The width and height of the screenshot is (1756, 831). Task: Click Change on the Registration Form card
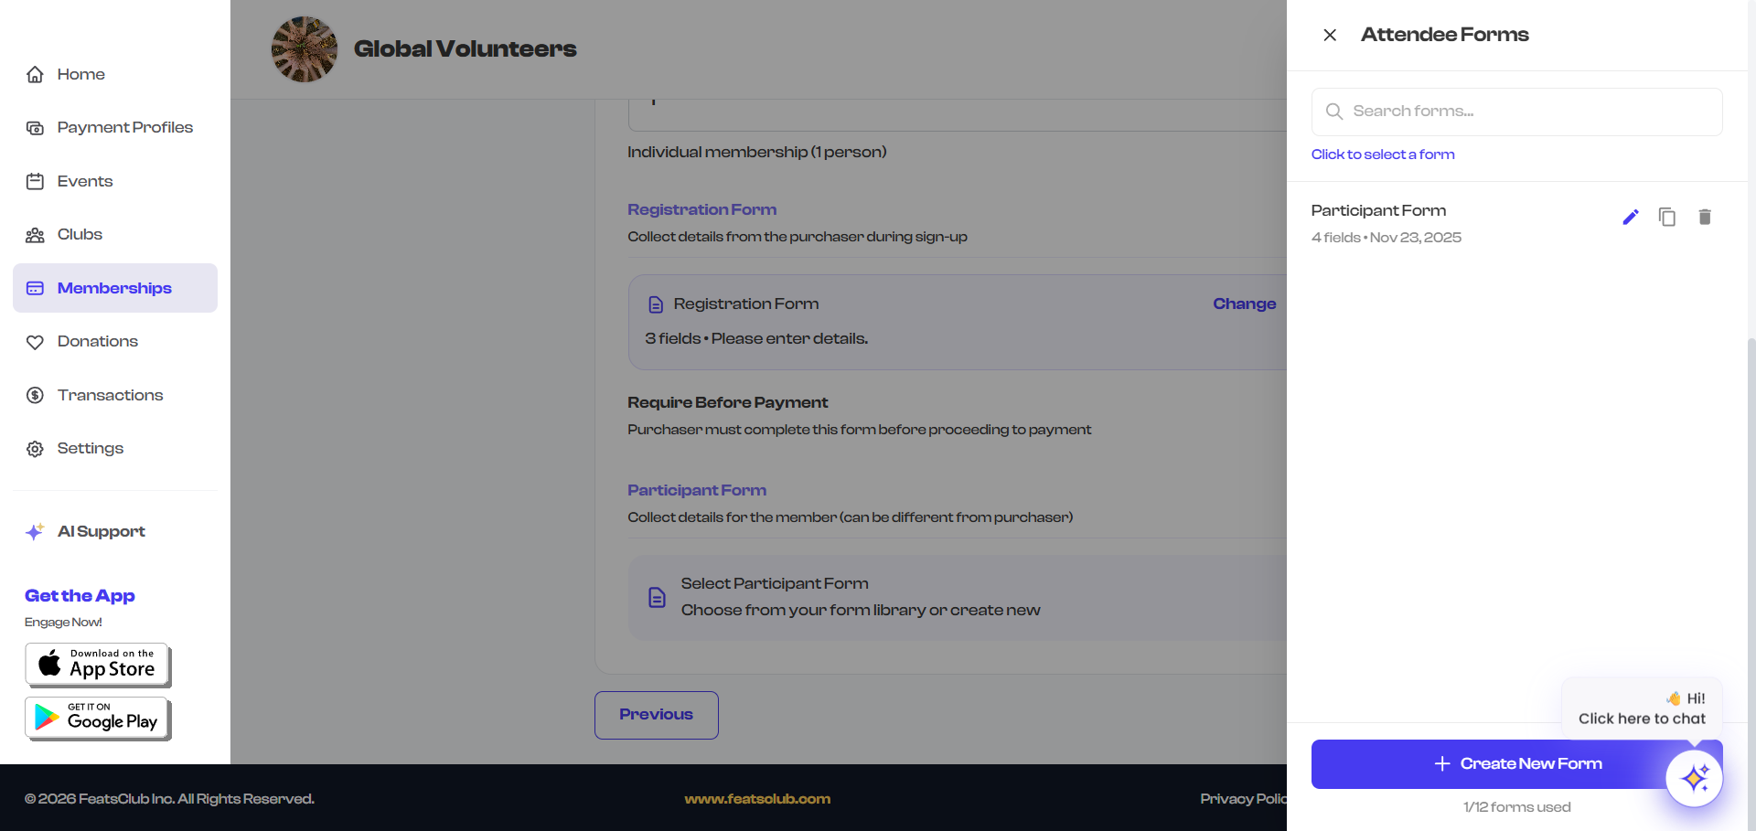click(1244, 304)
